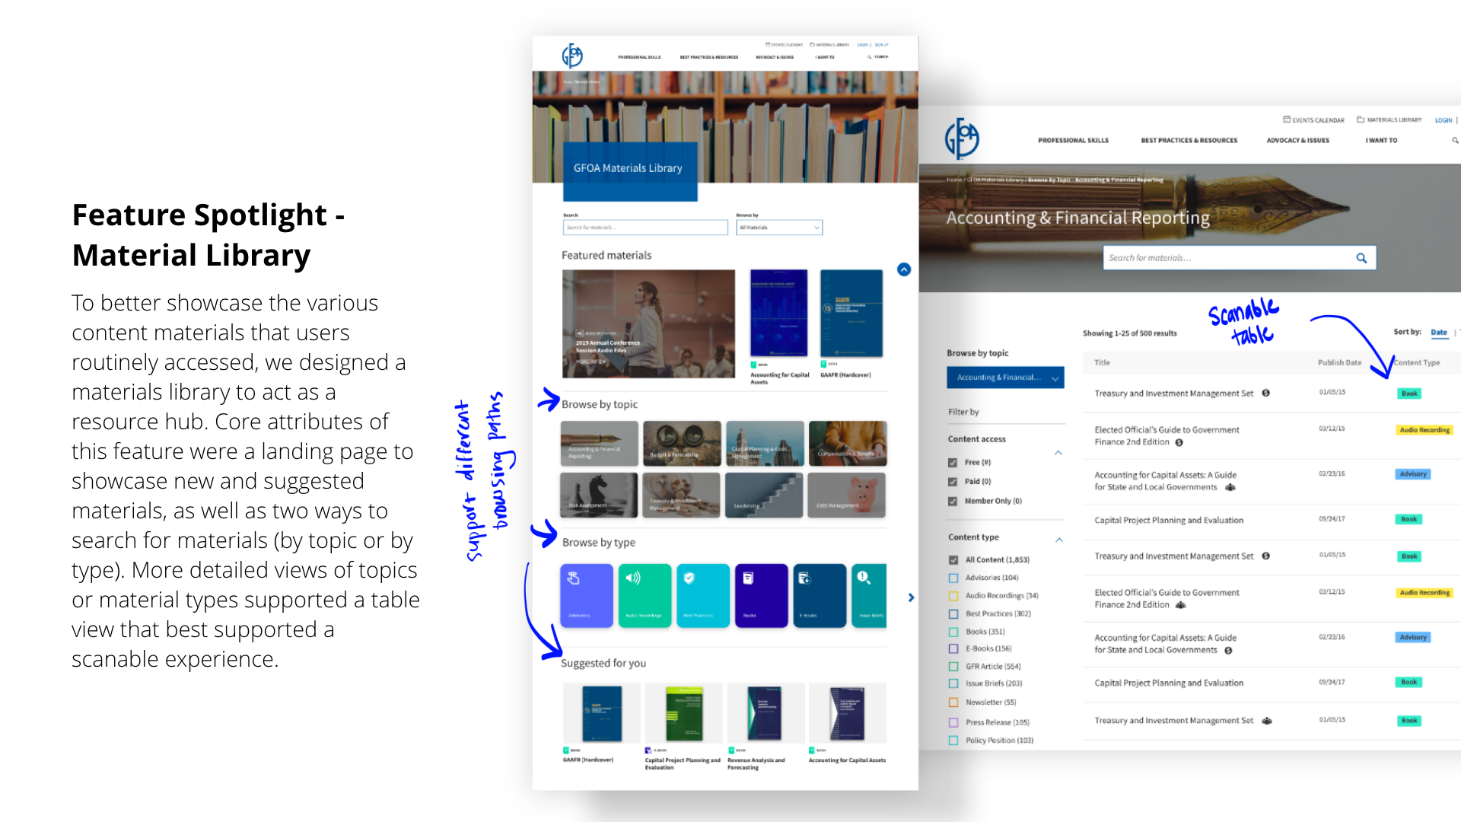Open Debt Management topic tile

tap(847, 495)
